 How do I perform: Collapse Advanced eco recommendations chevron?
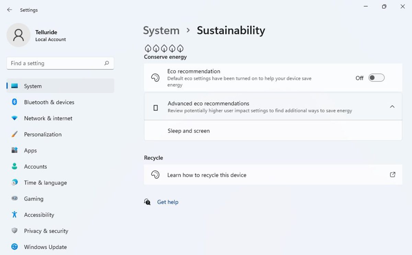(392, 107)
